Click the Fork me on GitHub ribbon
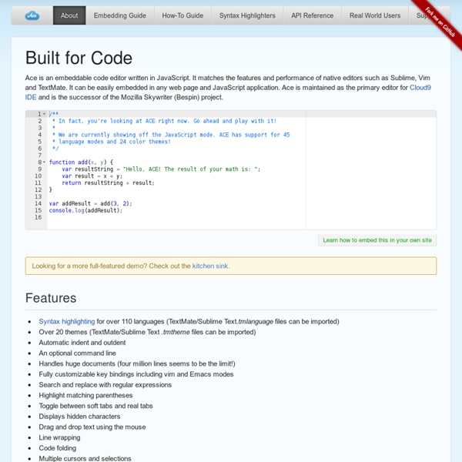 coord(440,23)
